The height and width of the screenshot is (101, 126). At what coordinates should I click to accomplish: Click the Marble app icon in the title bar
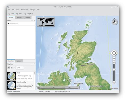coord(8,7)
